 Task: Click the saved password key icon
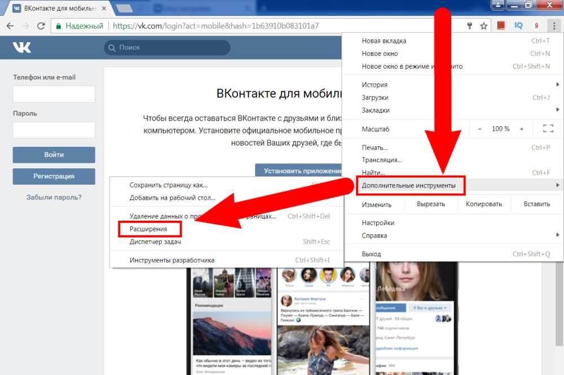click(469, 26)
